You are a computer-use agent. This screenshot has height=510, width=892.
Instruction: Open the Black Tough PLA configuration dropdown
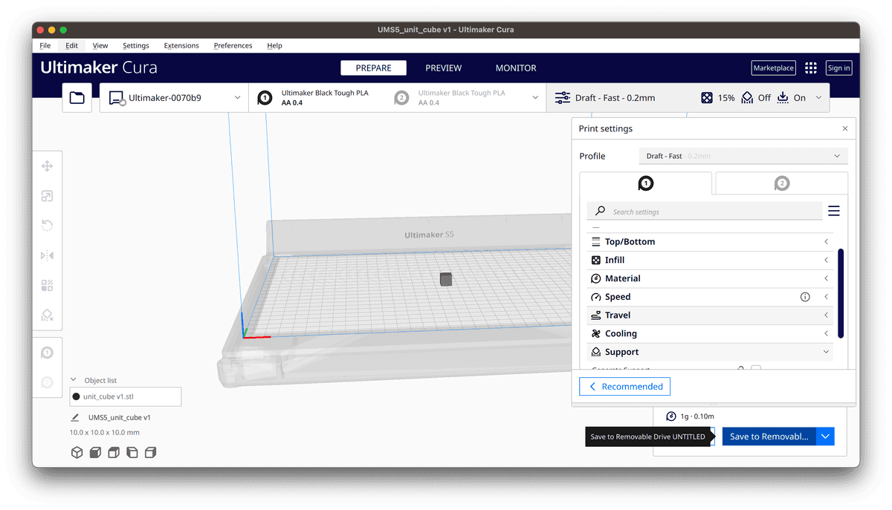tap(398, 97)
